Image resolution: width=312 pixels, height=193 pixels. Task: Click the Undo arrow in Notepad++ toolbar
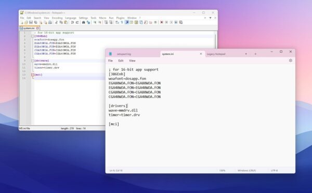click(72, 22)
